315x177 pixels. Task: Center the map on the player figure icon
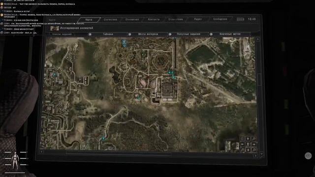coord(248,144)
